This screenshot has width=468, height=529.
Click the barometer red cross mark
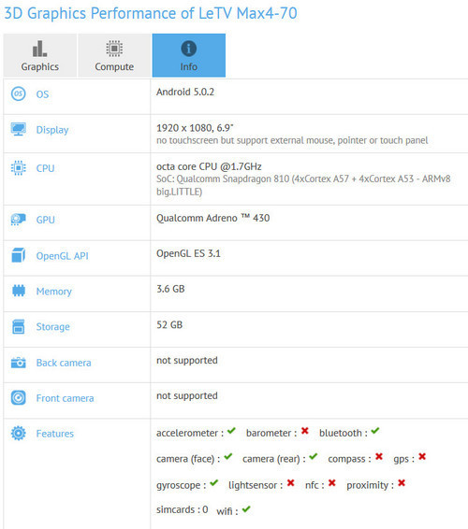[x=305, y=431]
